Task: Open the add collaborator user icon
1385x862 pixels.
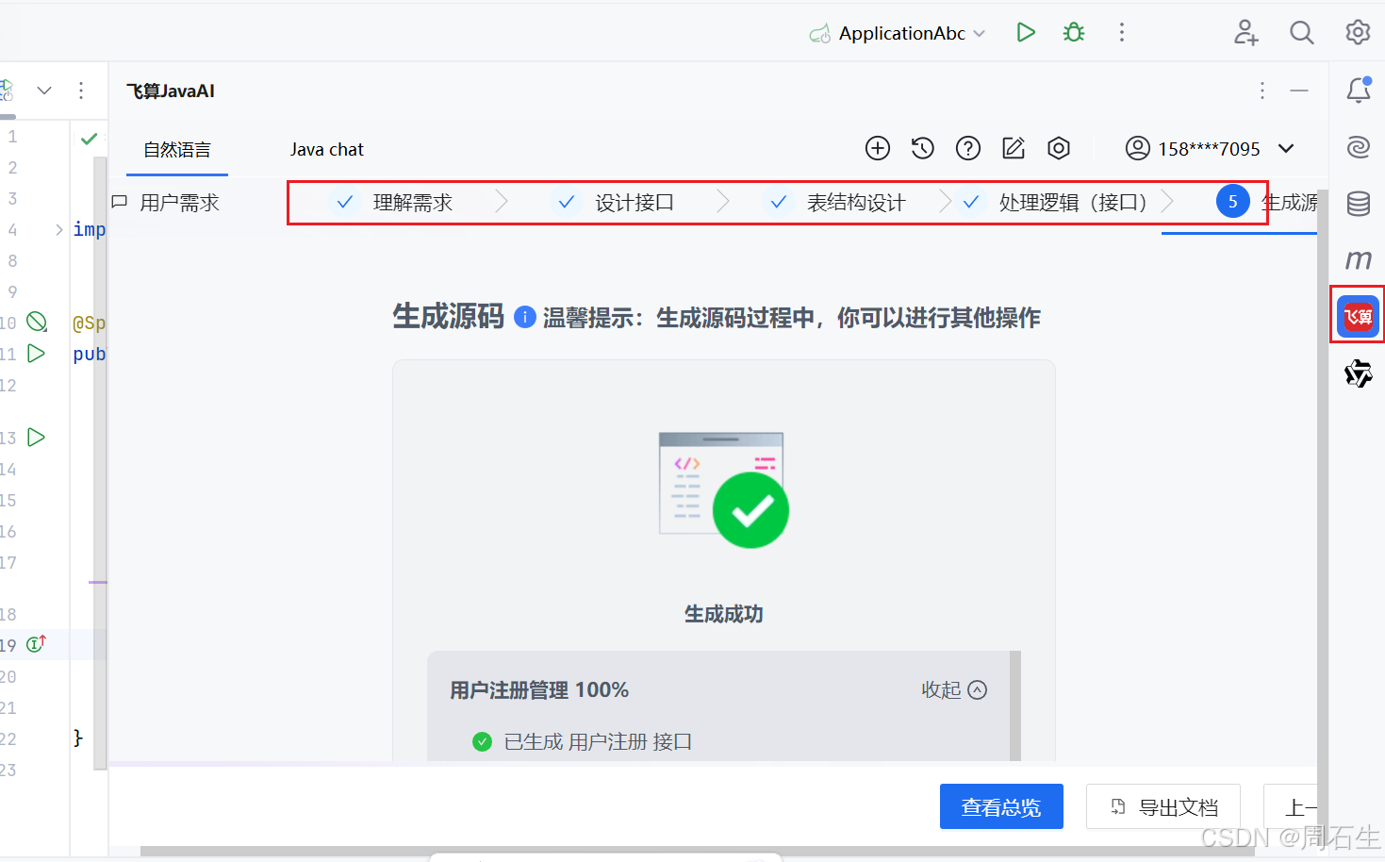Action: [x=1246, y=33]
